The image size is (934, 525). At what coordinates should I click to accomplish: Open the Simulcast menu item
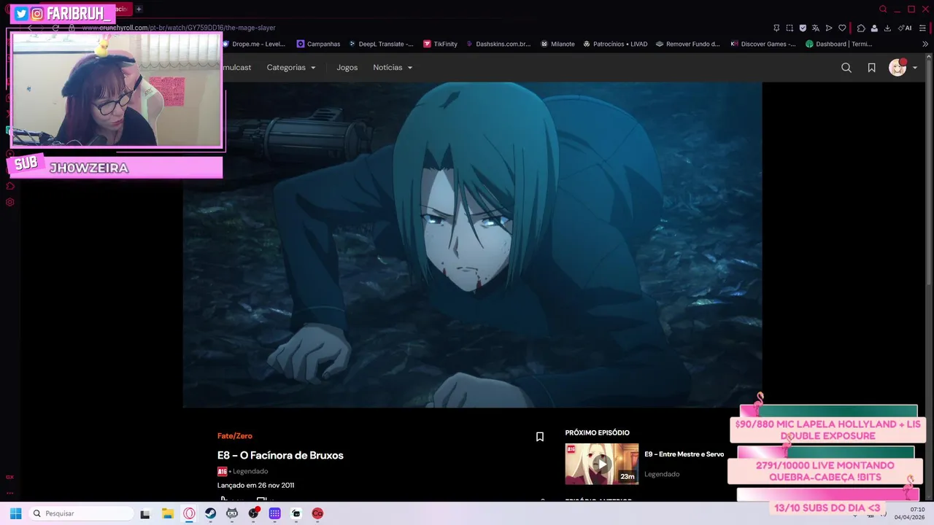[x=236, y=67]
